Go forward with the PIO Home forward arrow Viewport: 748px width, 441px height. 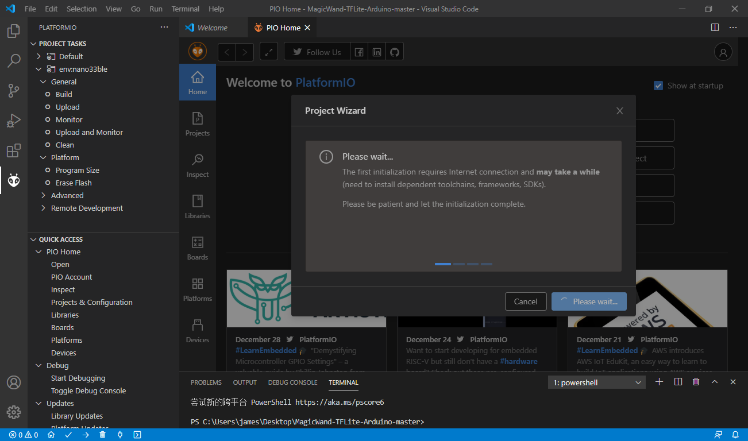point(245,52)
